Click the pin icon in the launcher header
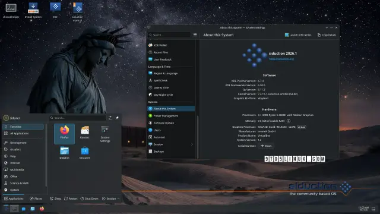 [117, 118]
